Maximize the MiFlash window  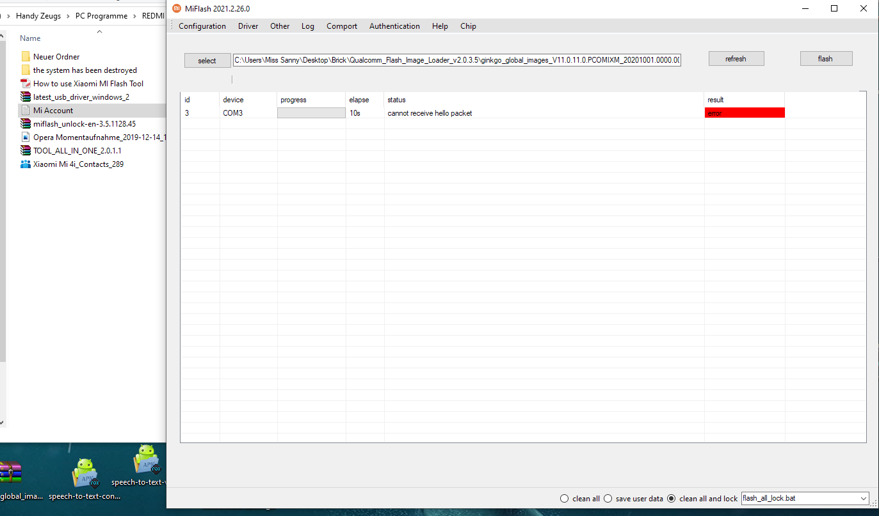click(834, 8)
